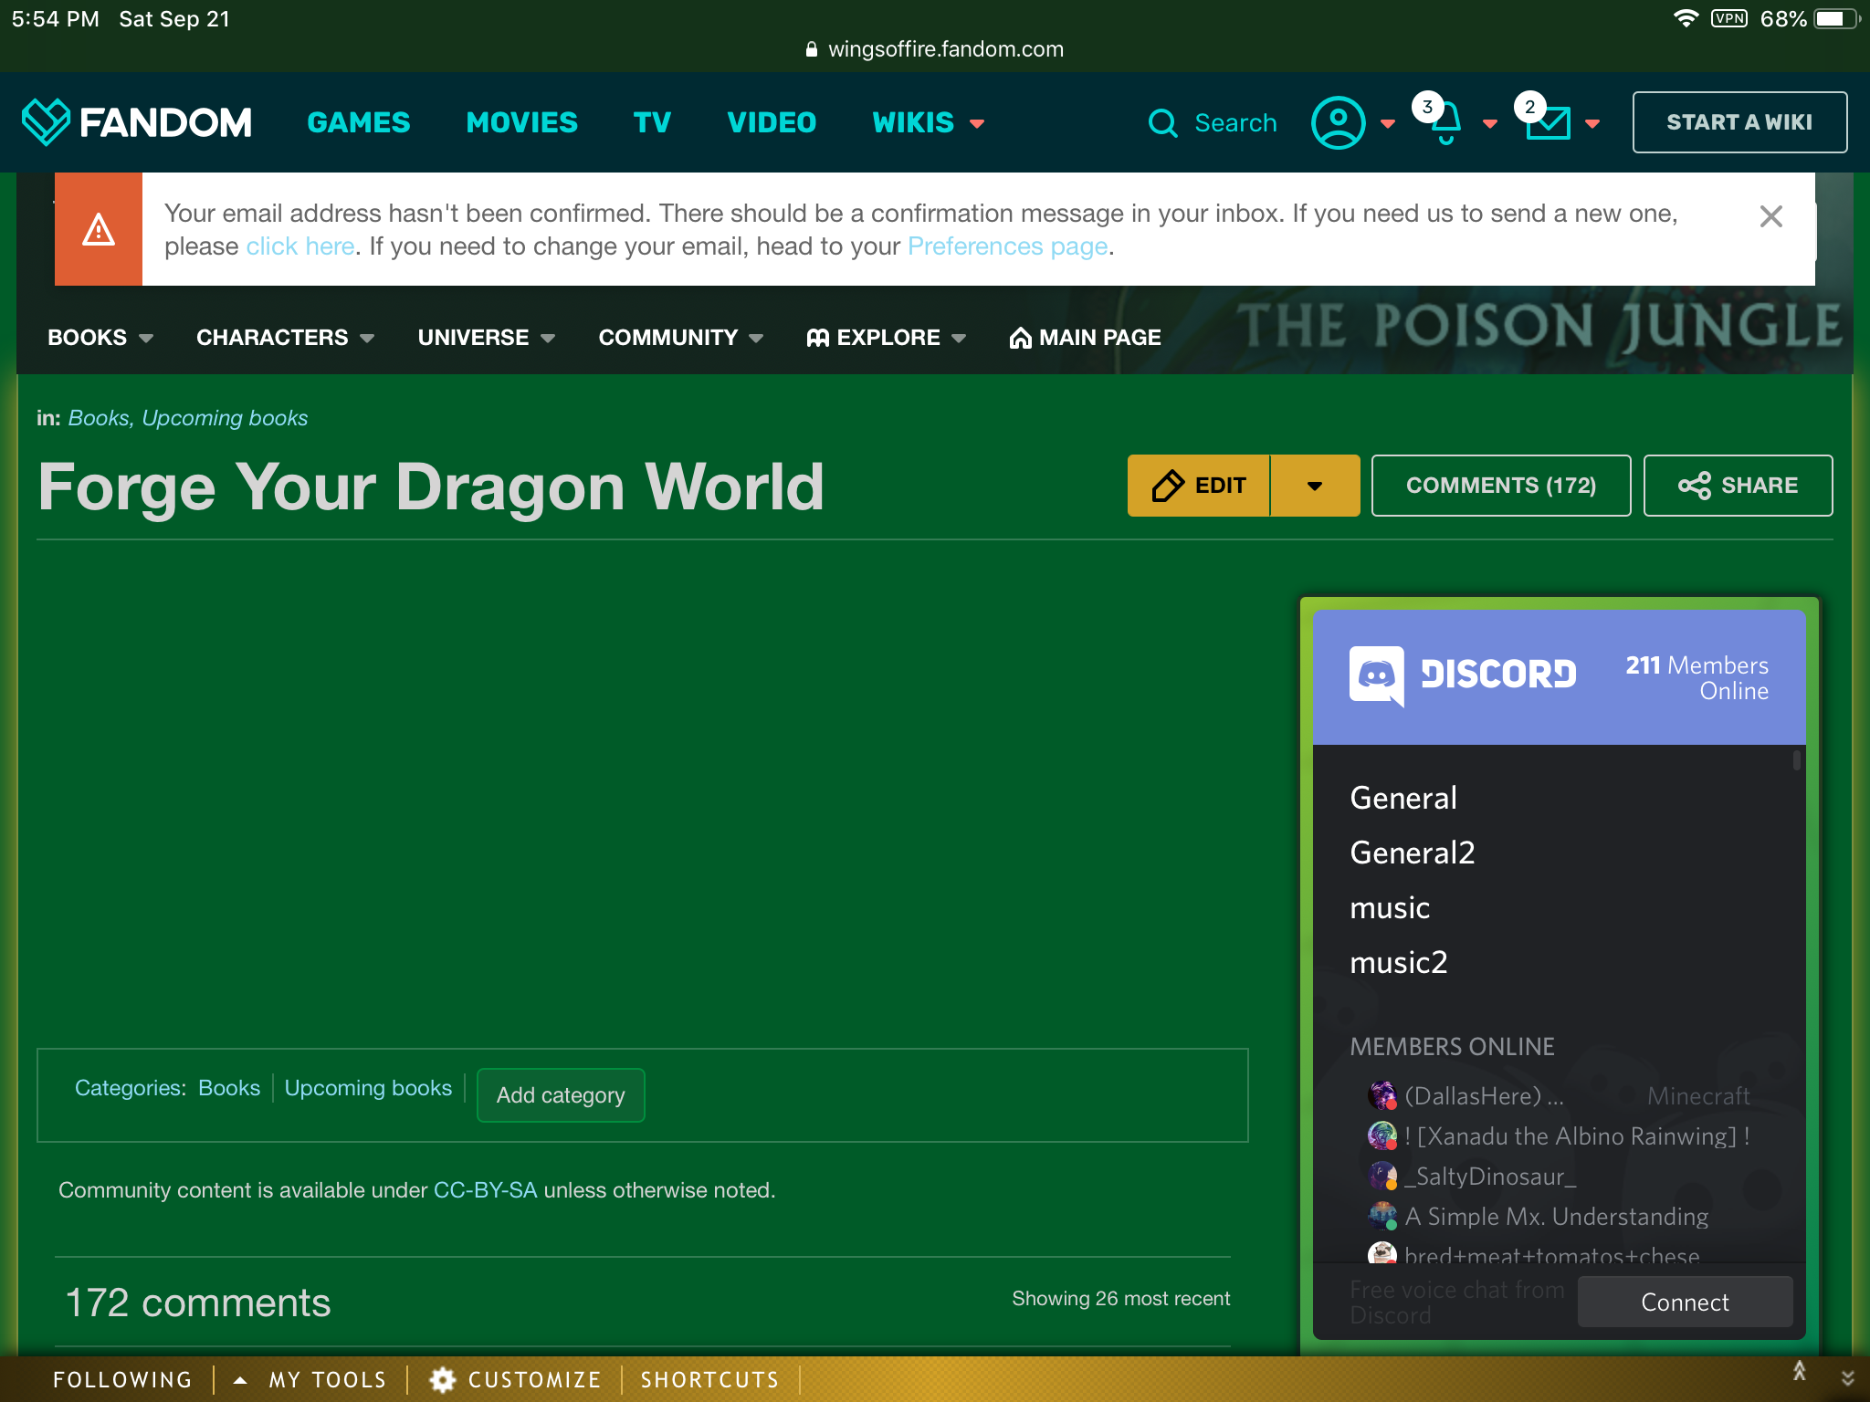Viewport: 1870px width, 1402px height.
Task: Dismiss the email confirmation banner
Action: click(x=1770, y=216)
